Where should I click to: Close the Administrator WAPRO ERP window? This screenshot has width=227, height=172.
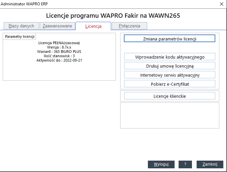222,4
